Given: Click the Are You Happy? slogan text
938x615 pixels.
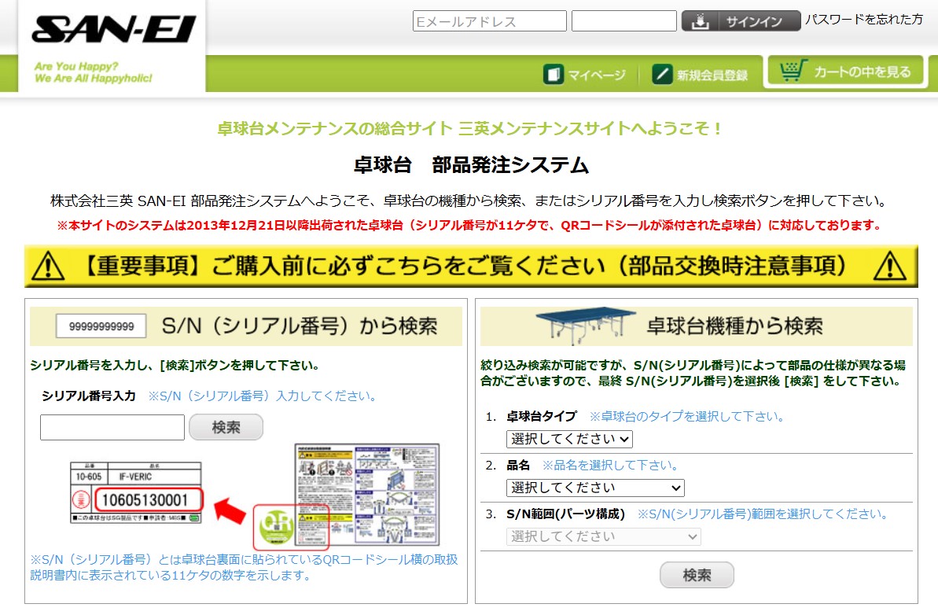Looking at the screenshot, I should (x=76, y=66).
